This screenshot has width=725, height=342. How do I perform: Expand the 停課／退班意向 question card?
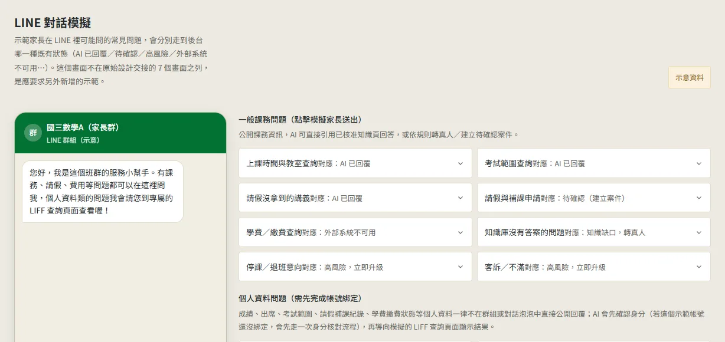click(355, 267)
